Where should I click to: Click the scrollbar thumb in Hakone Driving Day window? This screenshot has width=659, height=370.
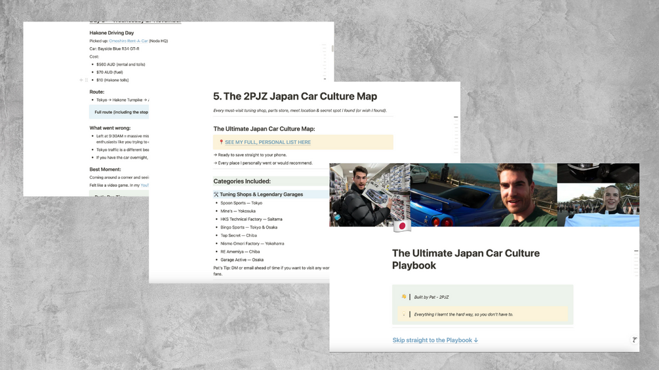click(x=332, y=48)
